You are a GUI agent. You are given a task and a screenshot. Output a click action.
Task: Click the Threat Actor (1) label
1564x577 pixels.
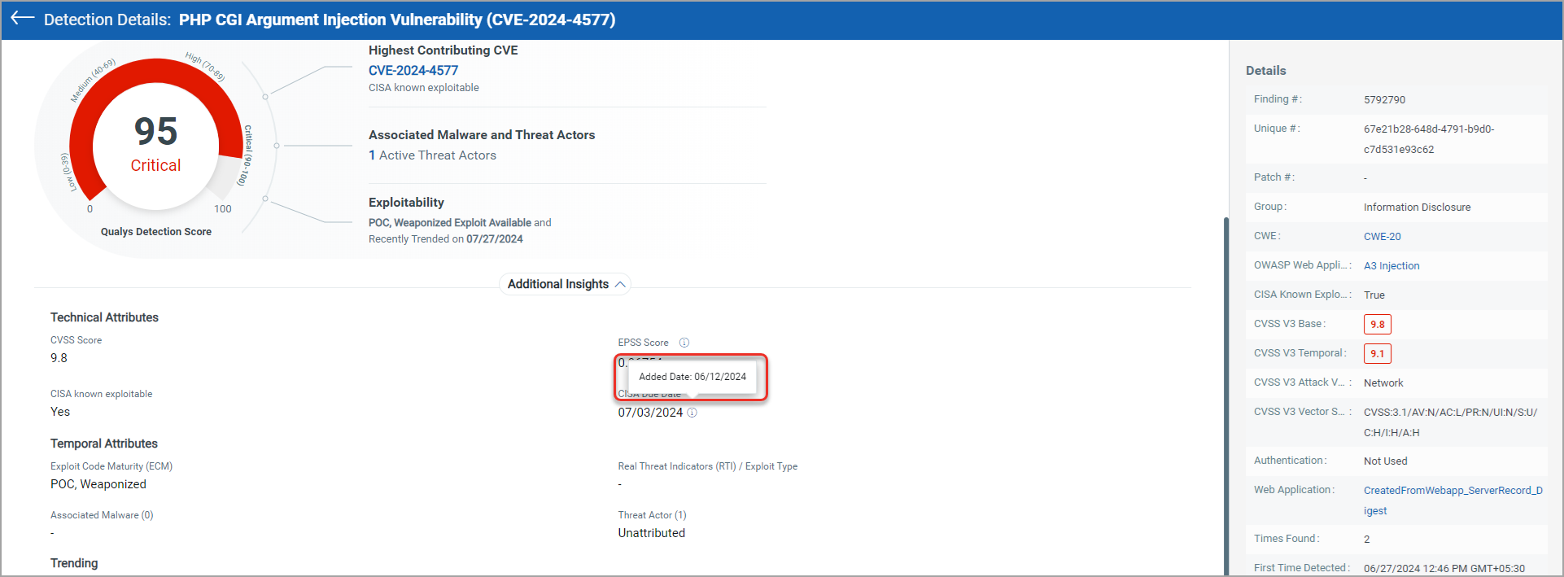pyautogui.click(x=652, y=515)
